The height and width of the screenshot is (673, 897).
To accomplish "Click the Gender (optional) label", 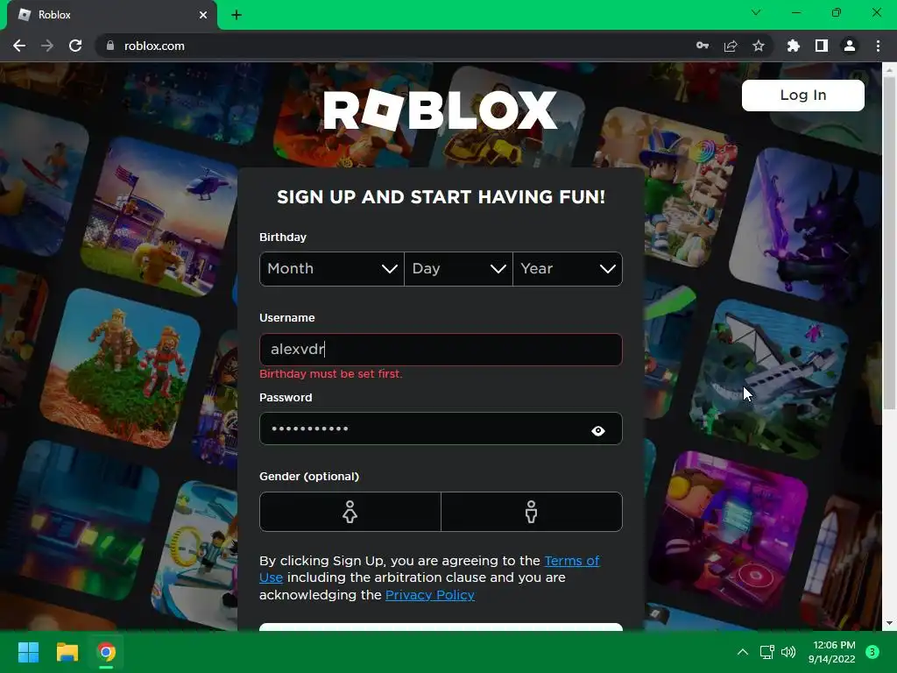I will point(309,476).
